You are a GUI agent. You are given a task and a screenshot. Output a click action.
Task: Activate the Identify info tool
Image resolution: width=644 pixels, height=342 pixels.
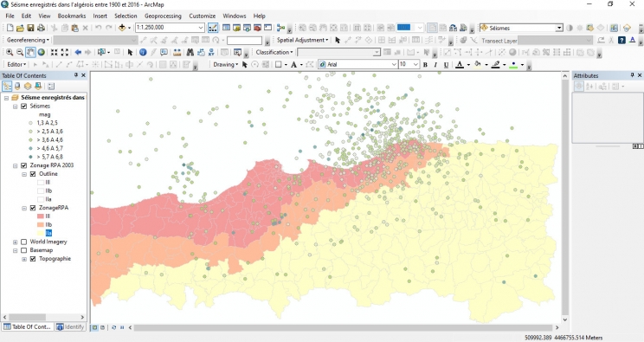point(143,52)
